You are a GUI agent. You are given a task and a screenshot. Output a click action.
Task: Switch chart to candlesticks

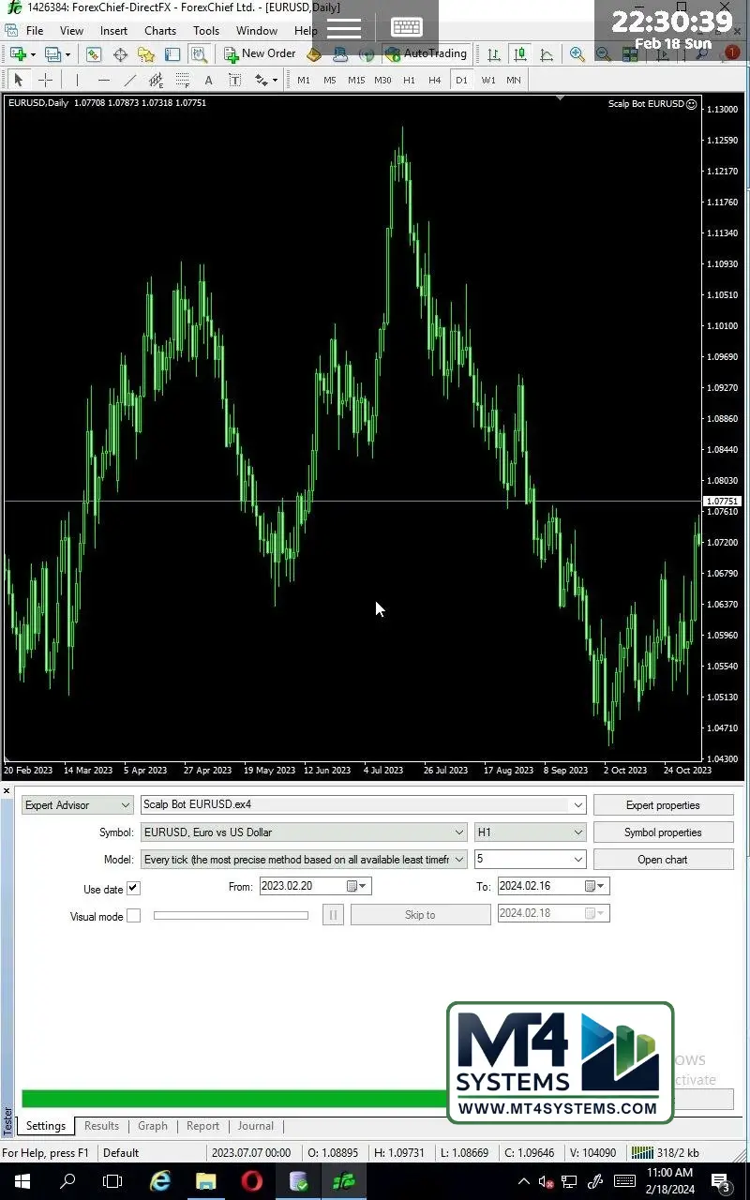pos(519,54)
